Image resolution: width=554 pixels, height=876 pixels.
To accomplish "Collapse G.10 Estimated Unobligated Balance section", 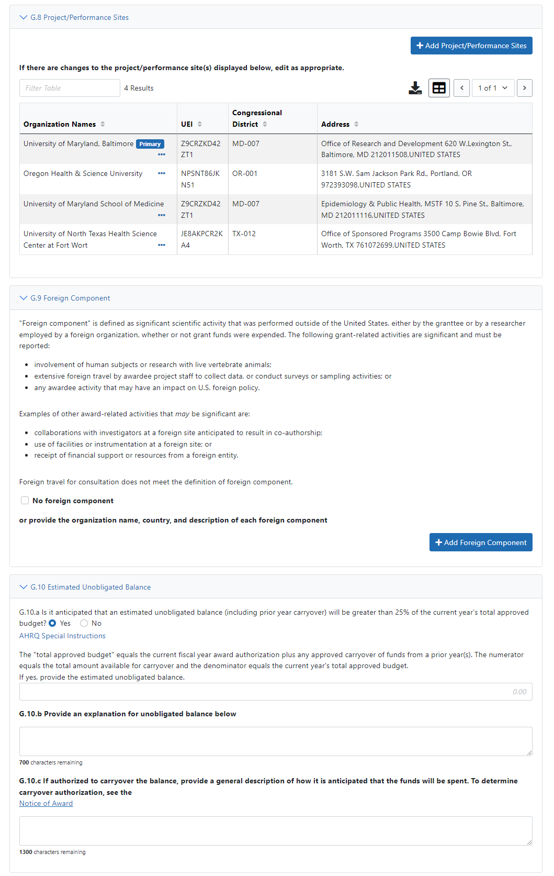I will pos(24,587).
